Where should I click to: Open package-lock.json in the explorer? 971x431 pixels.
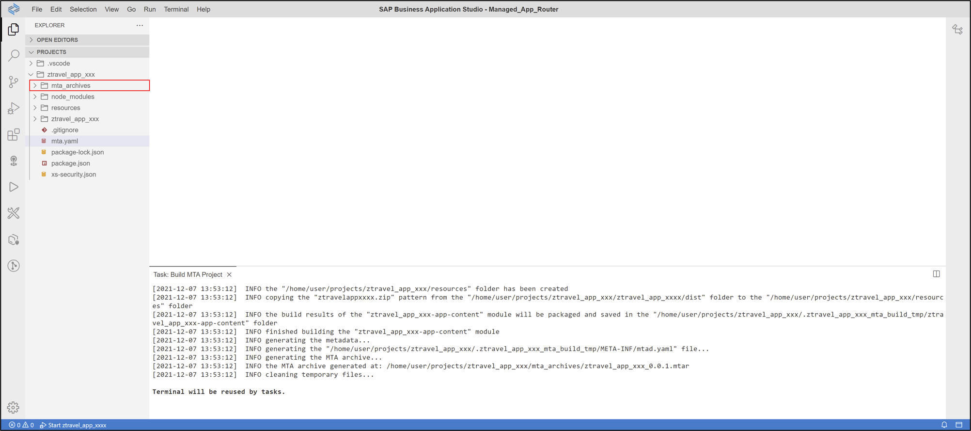[87, 152]
